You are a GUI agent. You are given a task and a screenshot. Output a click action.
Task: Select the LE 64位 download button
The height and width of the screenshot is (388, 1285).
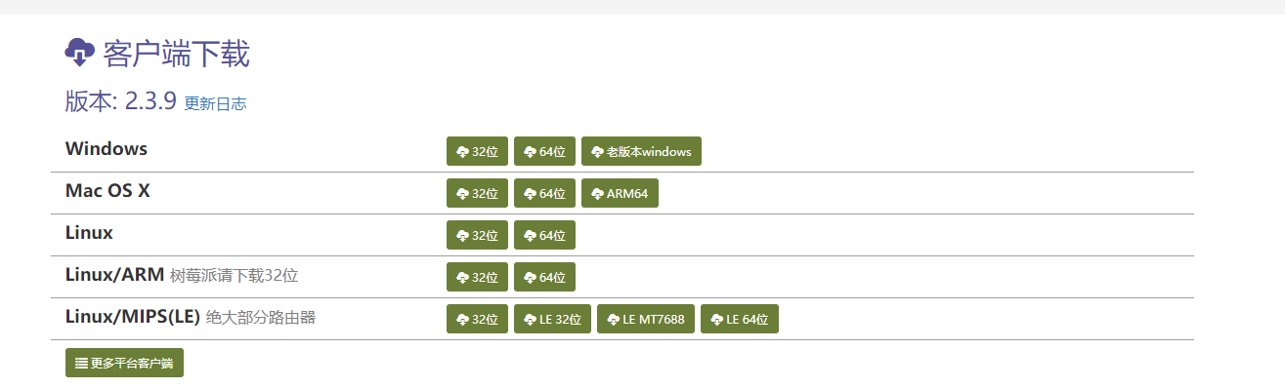740,319
